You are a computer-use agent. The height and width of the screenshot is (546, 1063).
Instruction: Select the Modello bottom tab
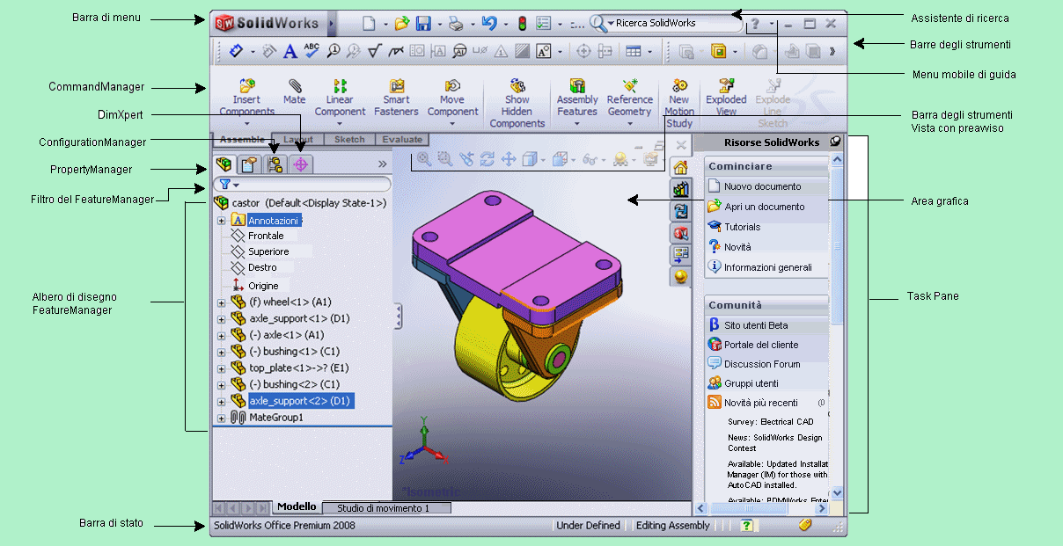pyautogui.click(x=297, y=507)
